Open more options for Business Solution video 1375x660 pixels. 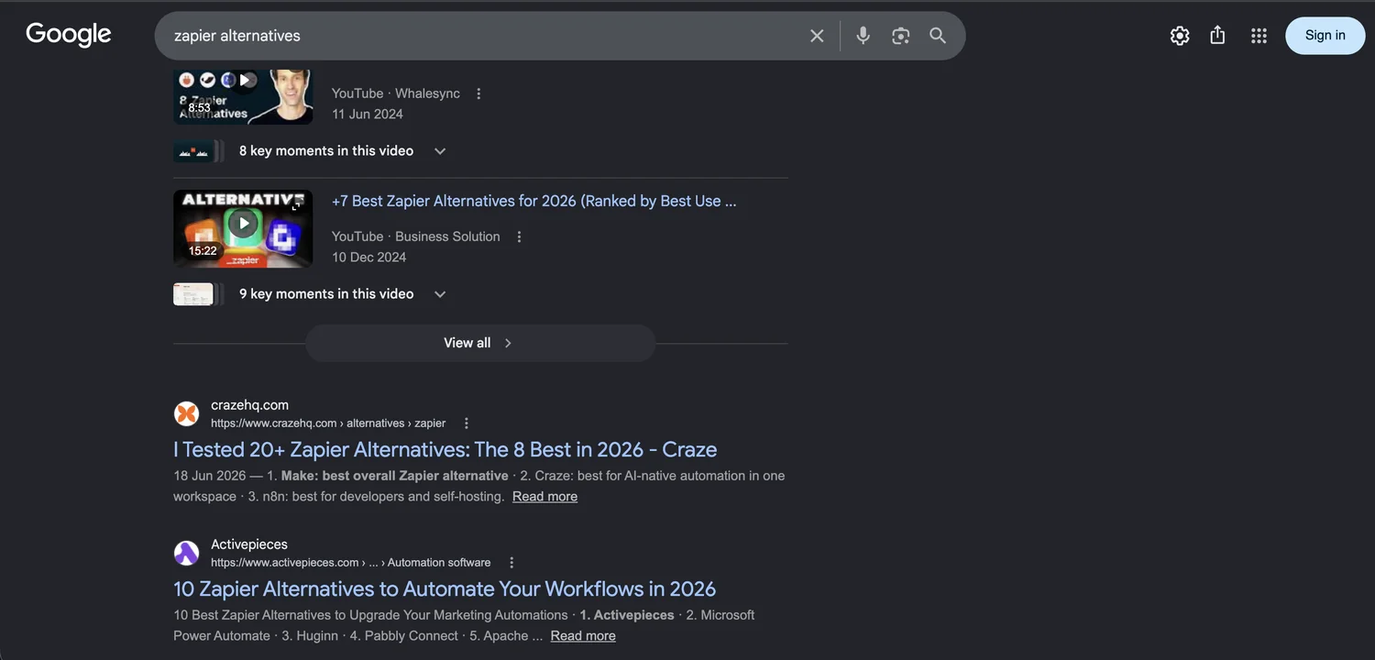(519, 236)
